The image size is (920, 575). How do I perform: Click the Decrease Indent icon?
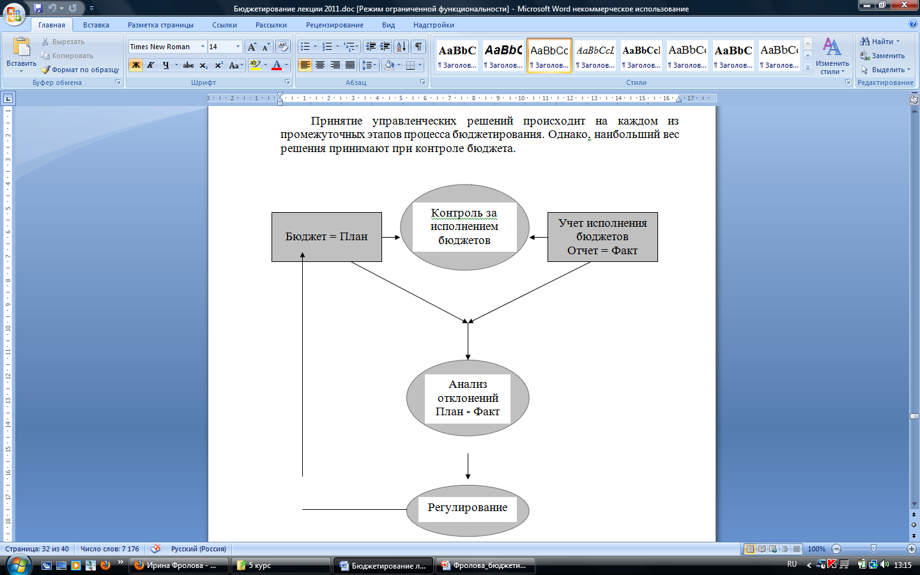tap(371, 47)
